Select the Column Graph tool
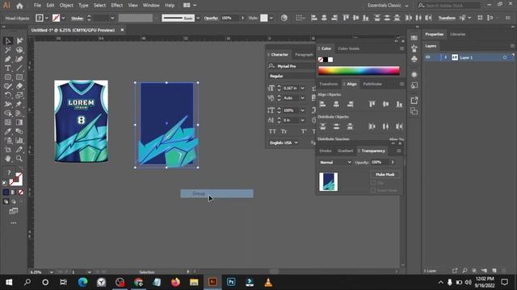 tap(19, 140)
